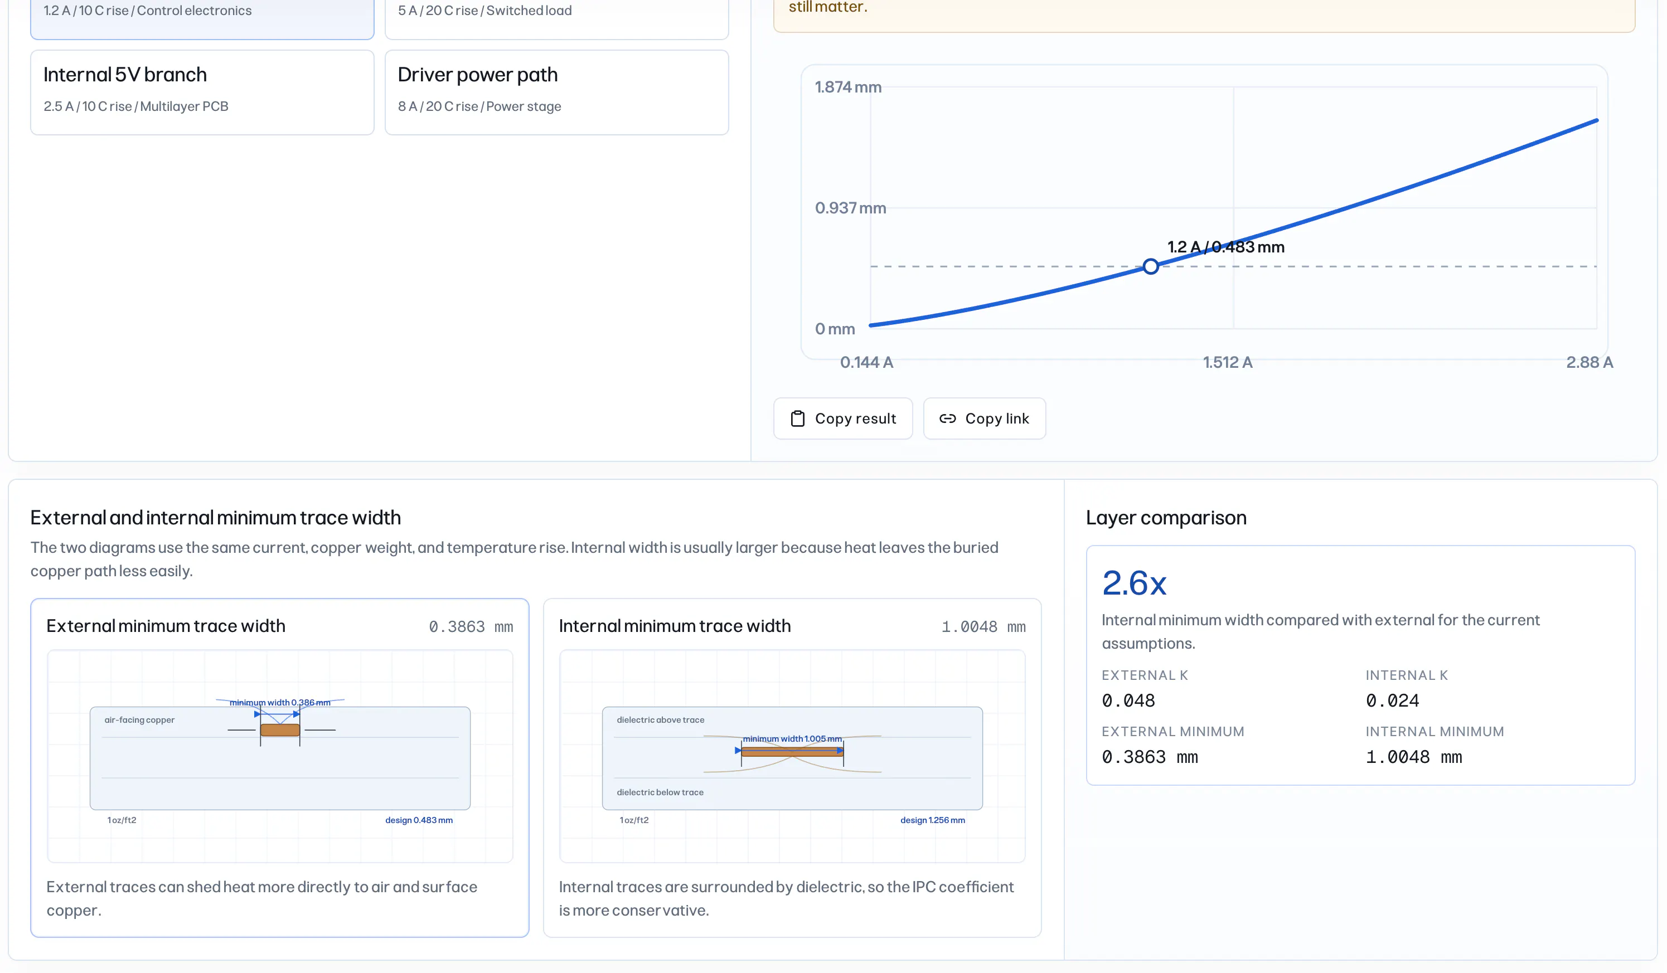
Task: Click the 'air-facing copper' diagram label
Action: pos(139,720)
